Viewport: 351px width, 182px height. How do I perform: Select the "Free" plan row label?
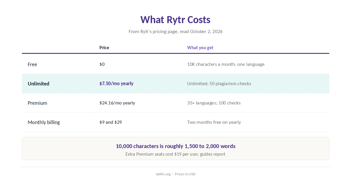tap(32, 64)
